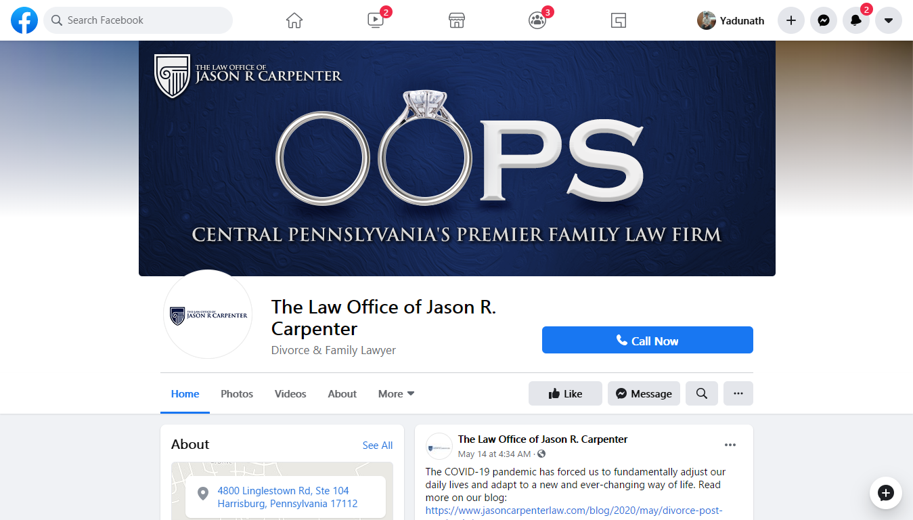Open the Gaming icon in top bar
The width and height of the screenshot is (913, 520).
click(x=619, y=20)
